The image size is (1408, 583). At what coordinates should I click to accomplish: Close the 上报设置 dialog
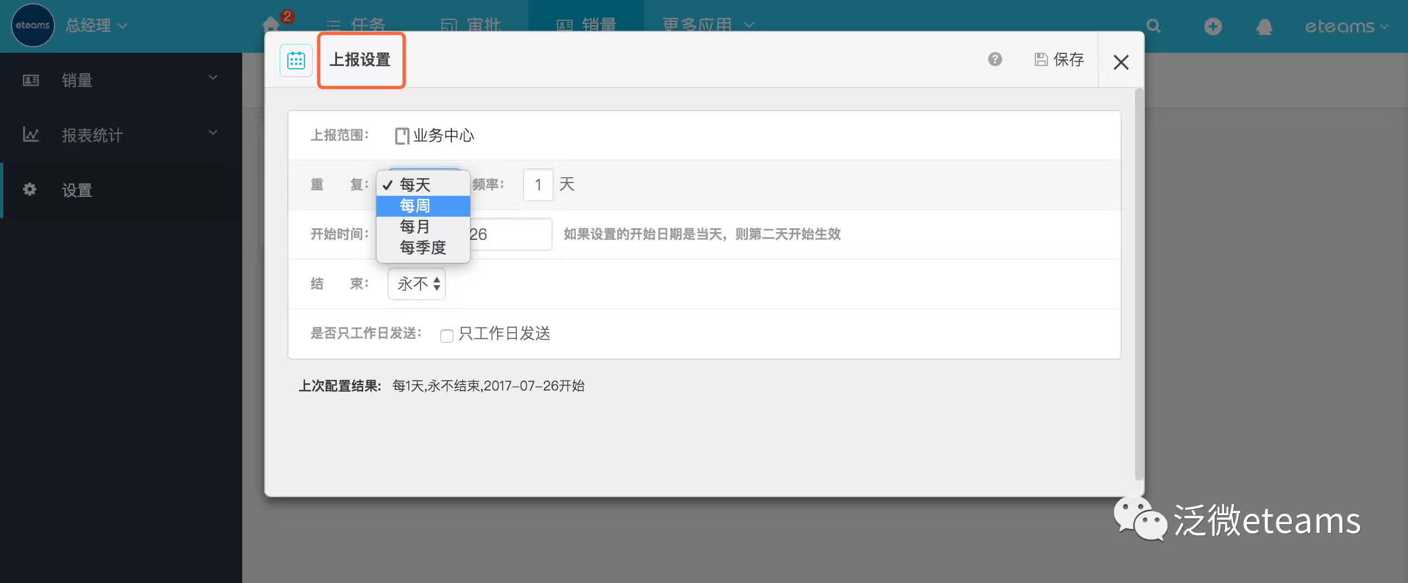point(1121,62)
